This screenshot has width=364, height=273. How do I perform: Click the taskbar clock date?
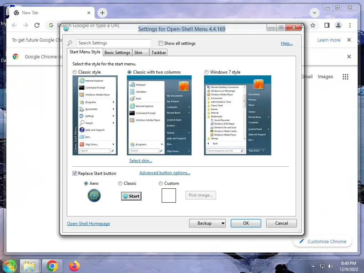348,269
